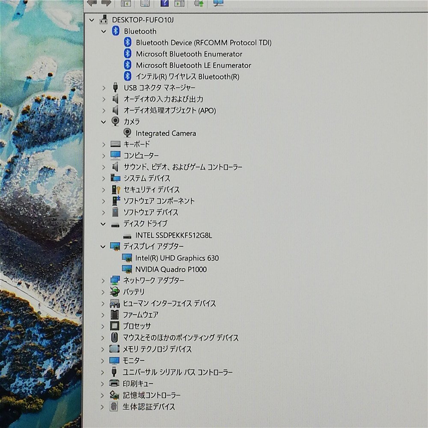Collapse the Bluetooth category
Screen dimensions: 428x428
104,31
